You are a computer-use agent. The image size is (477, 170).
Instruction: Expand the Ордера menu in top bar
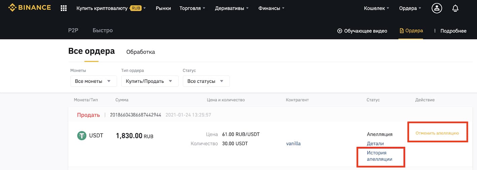pos(410,8)
